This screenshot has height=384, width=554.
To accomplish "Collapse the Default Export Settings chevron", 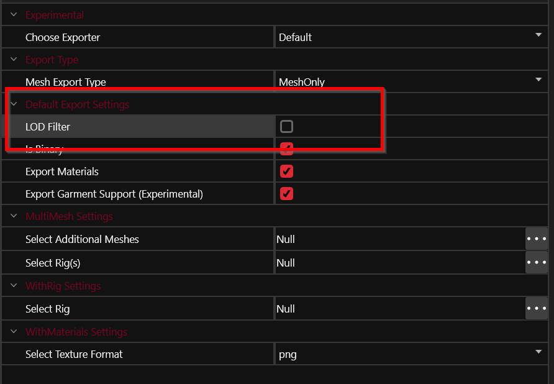I will pos(14,104).
